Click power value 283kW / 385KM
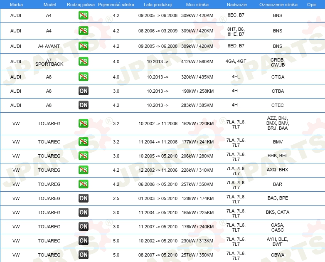325x262 pixels. pos(197,105)
